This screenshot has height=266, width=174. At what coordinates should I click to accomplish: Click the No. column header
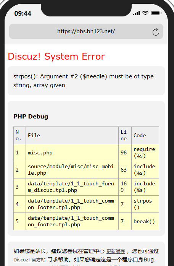pos(20,135)
